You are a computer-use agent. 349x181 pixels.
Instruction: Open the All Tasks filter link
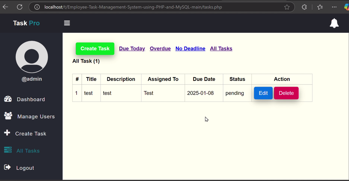coord(221,48)
